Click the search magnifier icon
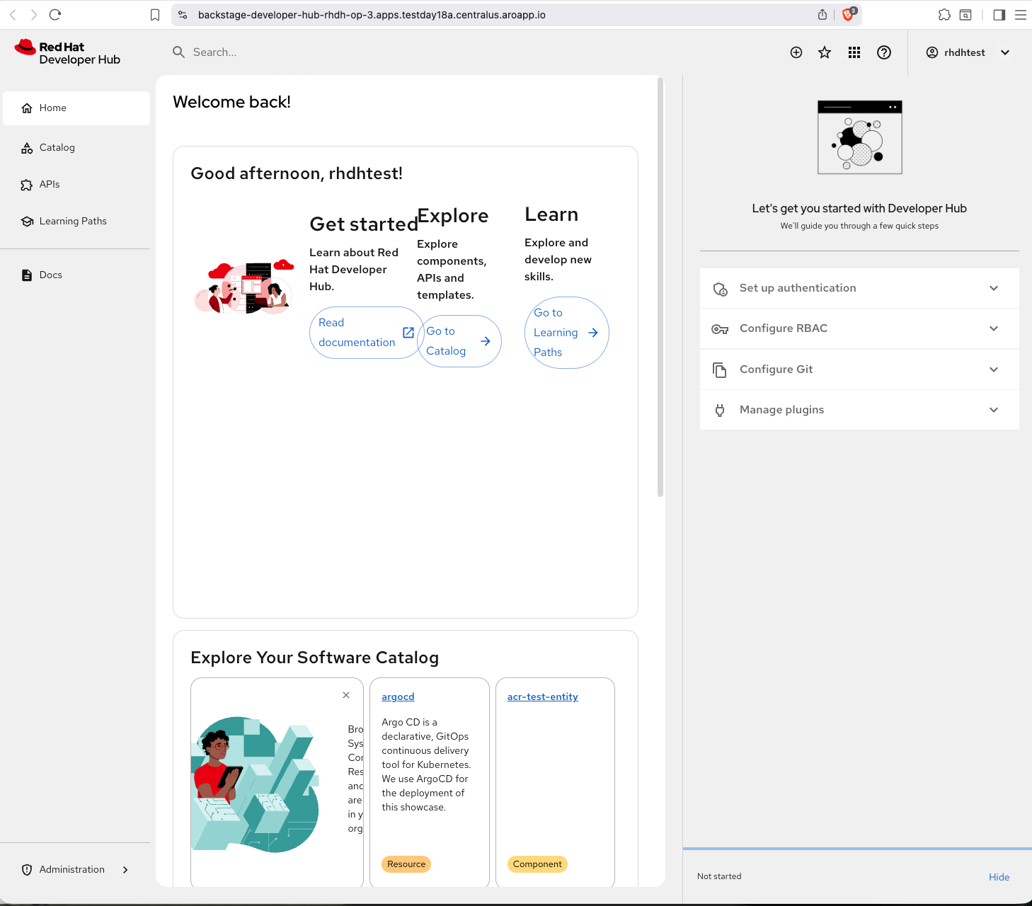The width and height of the screenshot is (1032, 906). (179, 52)
